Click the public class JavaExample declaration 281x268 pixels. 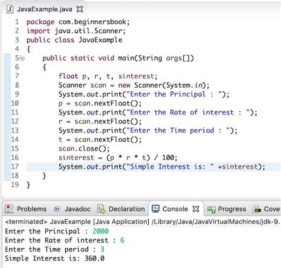pyautogui.click(x=74, y=40)
